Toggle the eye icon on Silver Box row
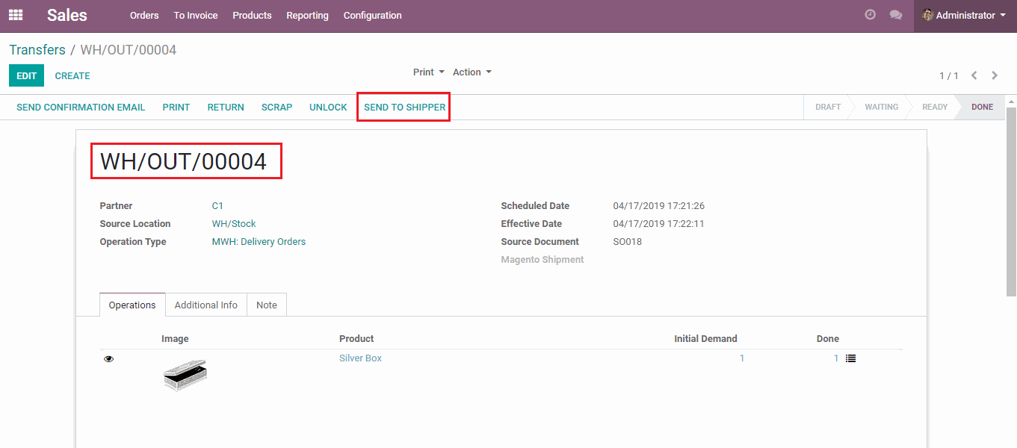This screenshot has height=448, width=1017. pos(109,359)
